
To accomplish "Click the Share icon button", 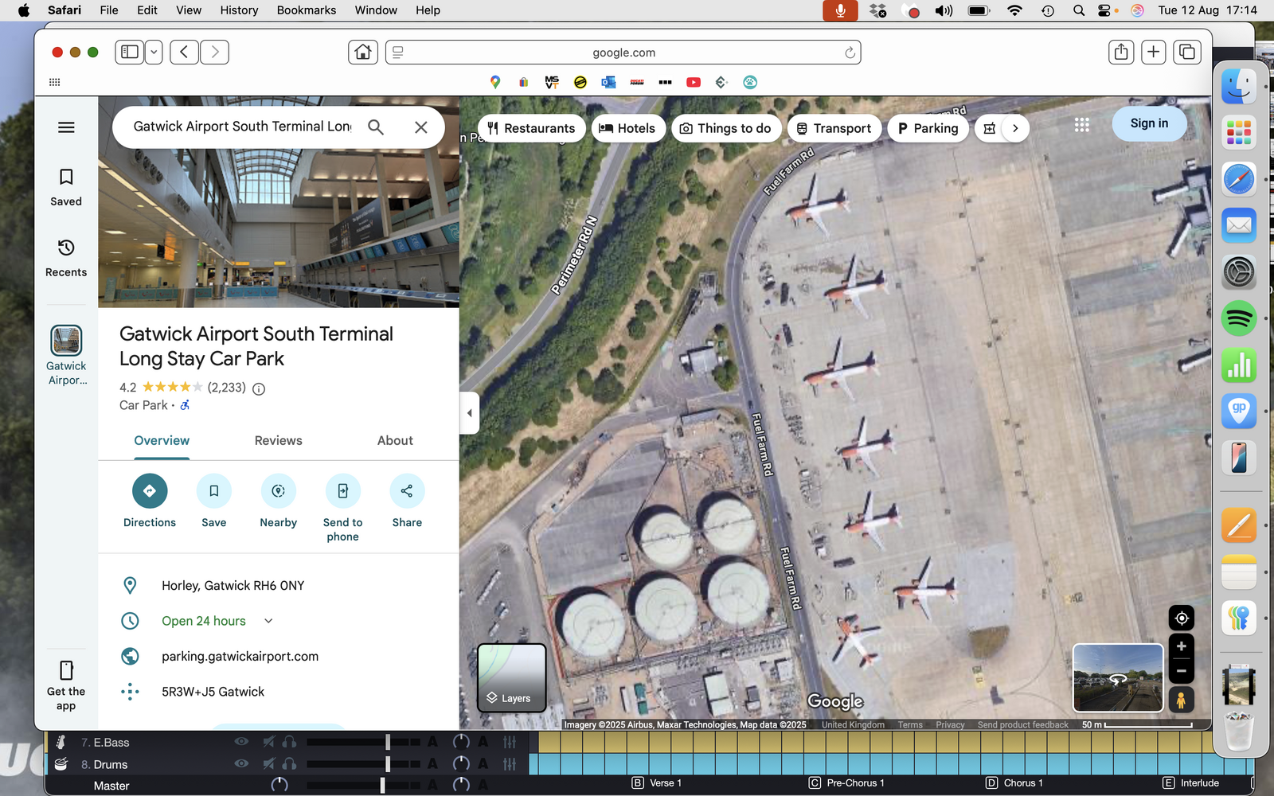I will click(407, 491).
